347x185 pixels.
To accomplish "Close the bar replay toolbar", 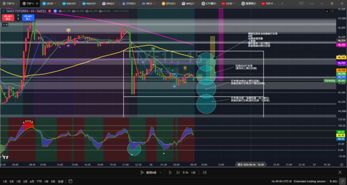I will click(x=340, y=172).
